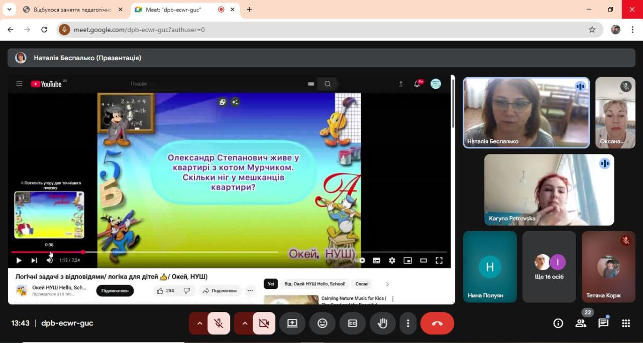The width and height of the screenshot is (643, 343).
Task: Click the clip overlay icon on the video
Action: (x=223, y=102)
